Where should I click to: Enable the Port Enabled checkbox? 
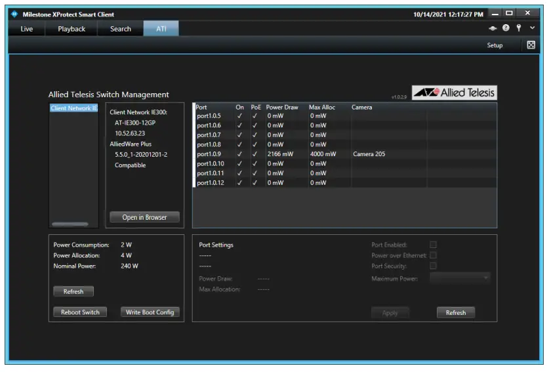click(x=433, y=245)
